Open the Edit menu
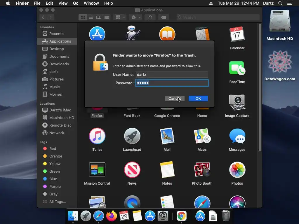Screen dimensions: 299x224 [x=49, y=3]
